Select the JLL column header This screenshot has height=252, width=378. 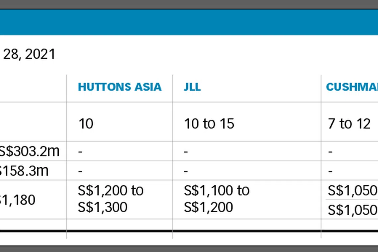click(192, 87)
